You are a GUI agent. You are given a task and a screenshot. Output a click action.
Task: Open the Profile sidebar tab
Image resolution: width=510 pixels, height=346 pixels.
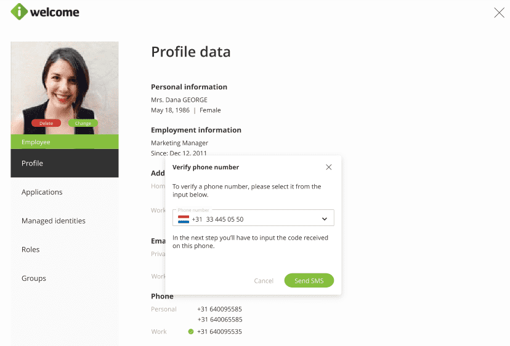click(x=64, y=163)
